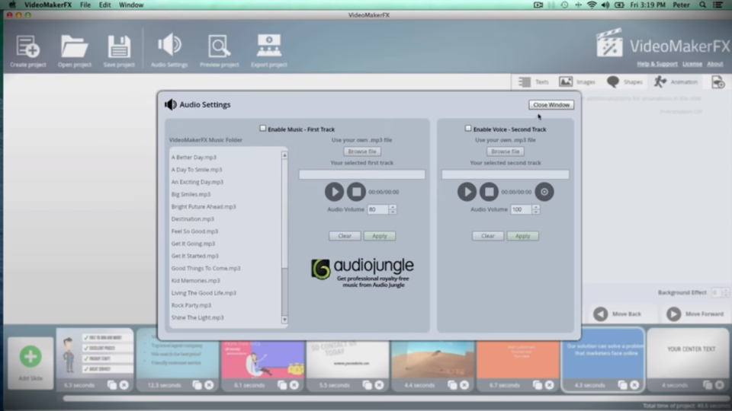Enable Voice - Second Track checkbox
This screenshot has width=732, height=411.
click(x=468, y=128)
